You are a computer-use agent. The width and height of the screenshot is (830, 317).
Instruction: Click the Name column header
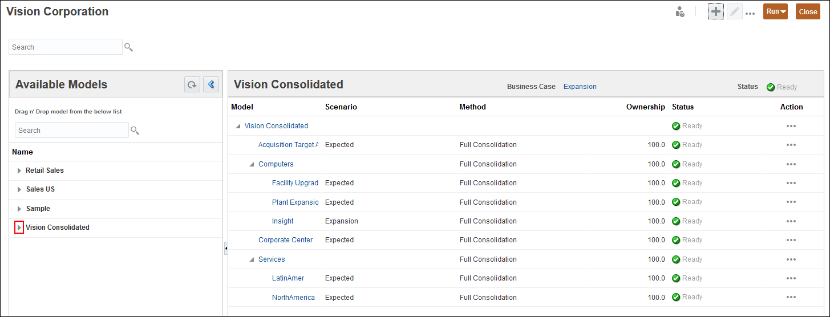(x=22, y=152)
